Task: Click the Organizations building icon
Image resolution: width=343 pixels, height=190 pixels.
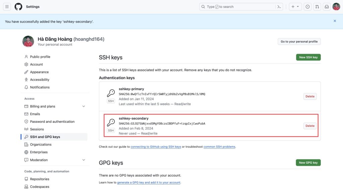Action: (26, 144)
